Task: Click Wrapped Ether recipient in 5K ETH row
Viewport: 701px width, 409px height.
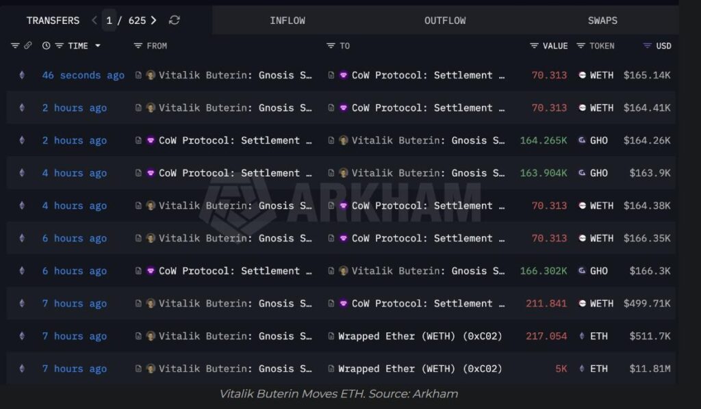Action: coord(420,369)
